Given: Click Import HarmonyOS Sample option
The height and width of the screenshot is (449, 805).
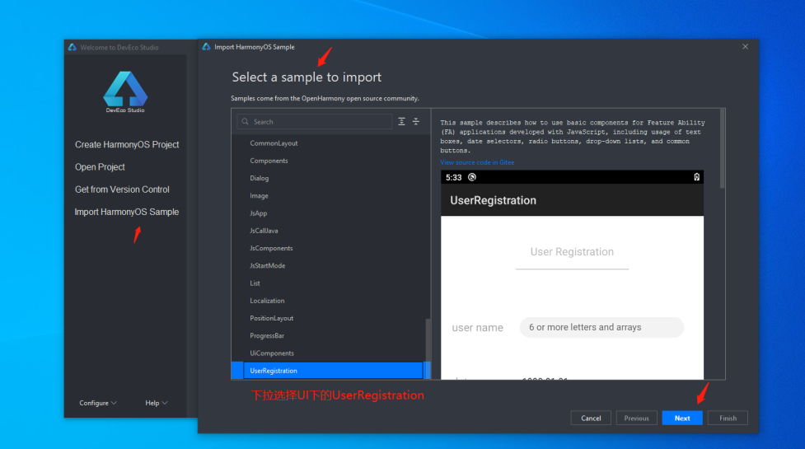Looking at the screenshot, I should [x=126, y=212].
